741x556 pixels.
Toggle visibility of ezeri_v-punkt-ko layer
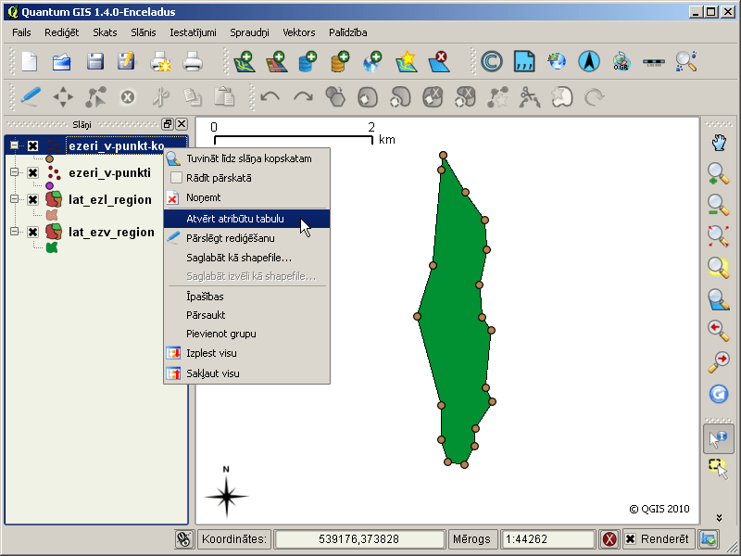point(32,145)
